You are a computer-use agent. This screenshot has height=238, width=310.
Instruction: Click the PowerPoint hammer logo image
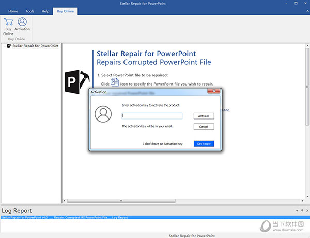coord(77,81)
